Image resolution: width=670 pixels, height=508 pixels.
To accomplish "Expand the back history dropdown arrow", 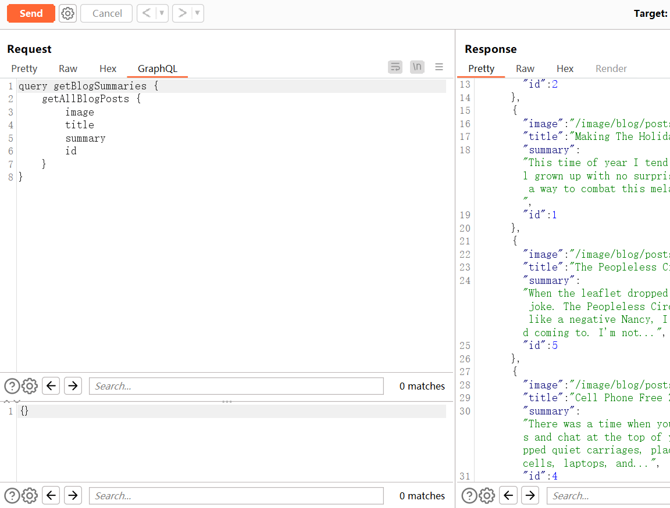I will click(x=162, y=13).
